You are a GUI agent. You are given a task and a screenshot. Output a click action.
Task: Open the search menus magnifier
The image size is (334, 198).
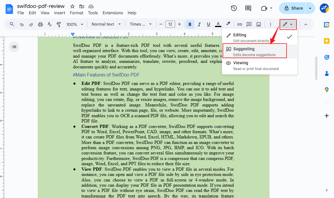(x=12, y=24)
